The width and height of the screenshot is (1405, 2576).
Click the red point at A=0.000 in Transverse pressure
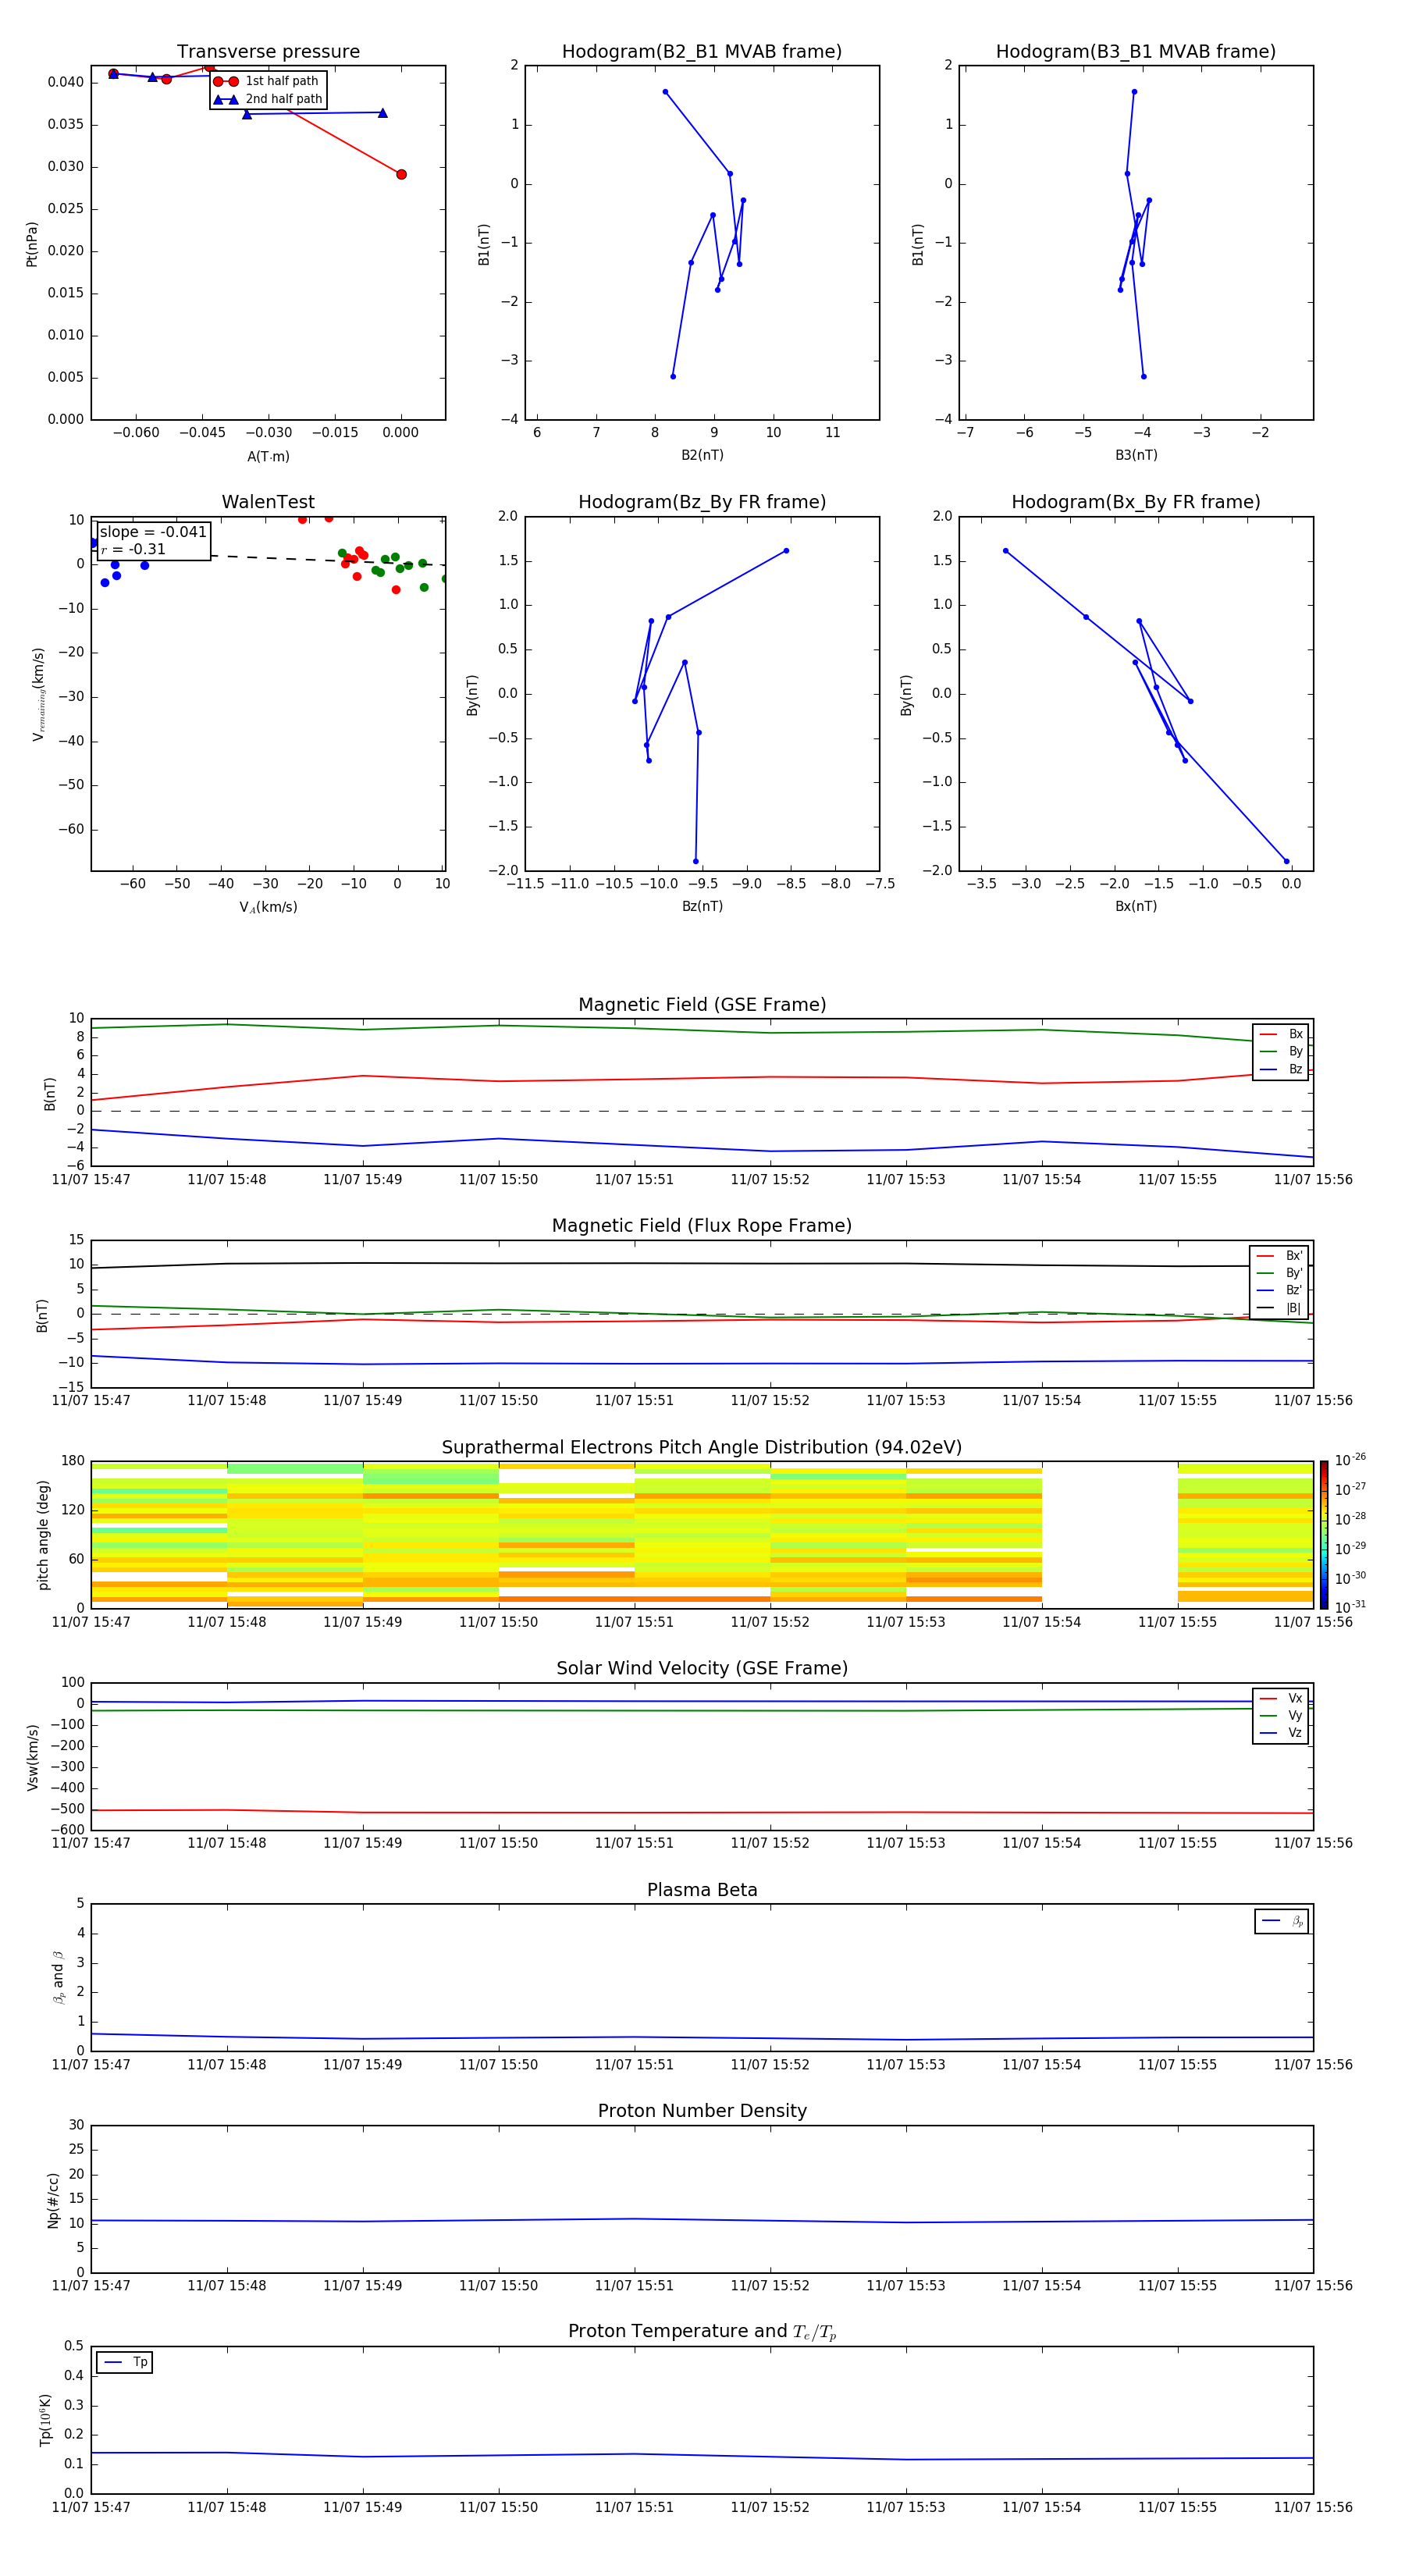click(x=401, y=174)
